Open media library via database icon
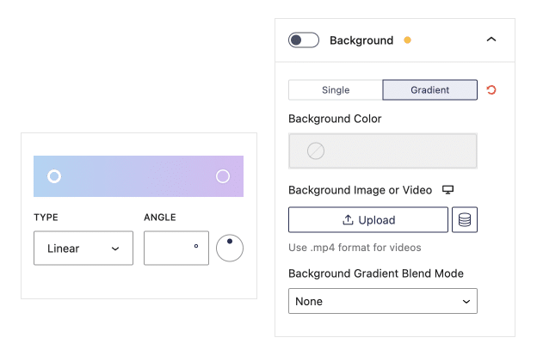 (465, 220)
